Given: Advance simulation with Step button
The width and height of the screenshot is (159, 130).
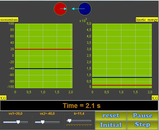Looking at the screenshot, I should click(143, 125).
